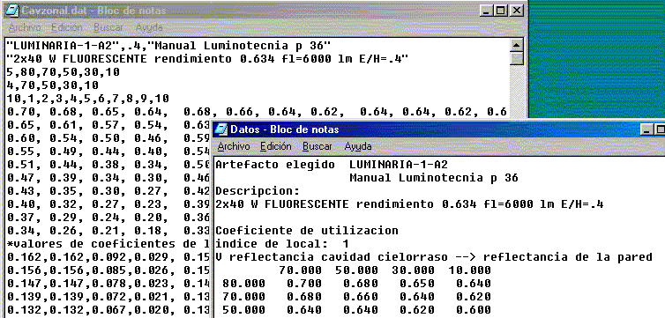Click column header value 10.000 in Datos table

tap(469, 270)
